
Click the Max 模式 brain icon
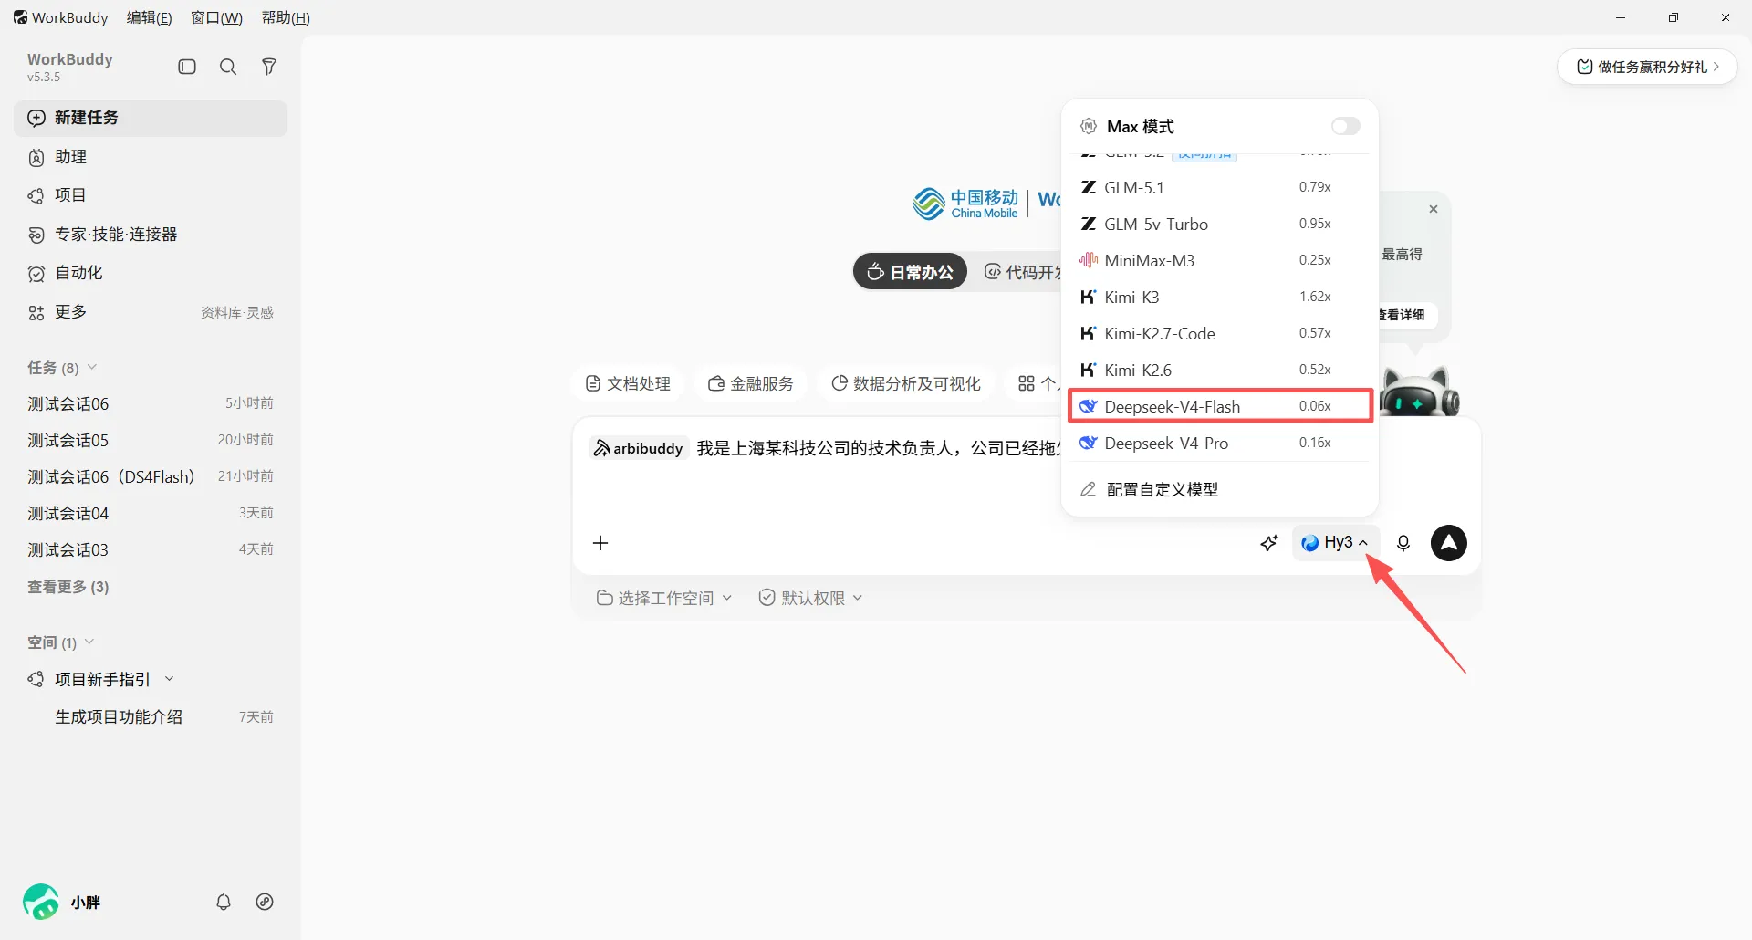coord(1089,126)
